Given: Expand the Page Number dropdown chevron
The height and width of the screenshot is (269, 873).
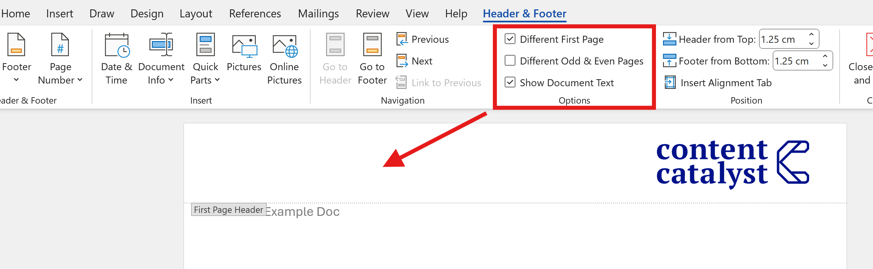Looking at the screenshot, I should coord(80,80).
